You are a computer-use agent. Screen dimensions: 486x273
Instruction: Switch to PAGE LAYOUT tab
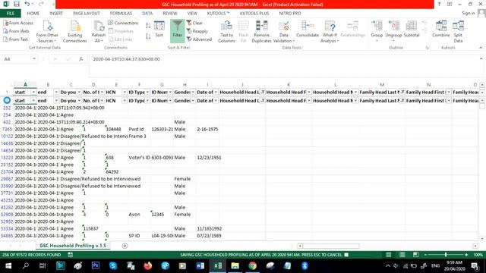[86, 14]
